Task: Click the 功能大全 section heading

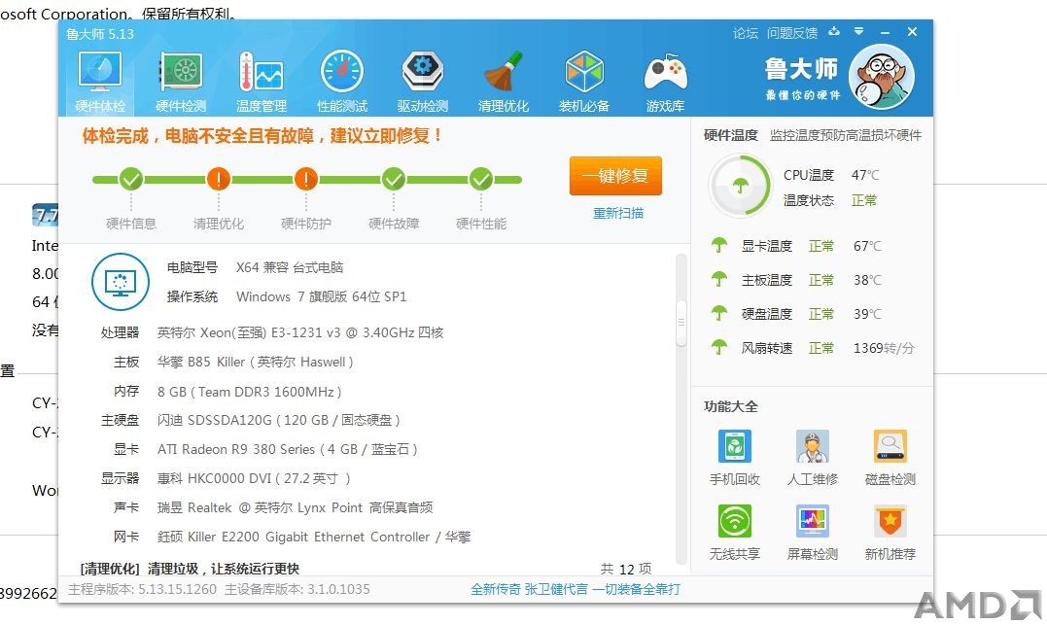Action: tap(730, 406)
